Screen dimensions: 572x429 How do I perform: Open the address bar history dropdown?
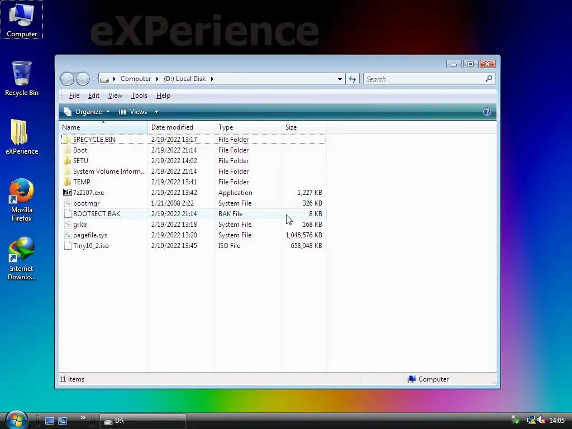[x=340, y=79]
